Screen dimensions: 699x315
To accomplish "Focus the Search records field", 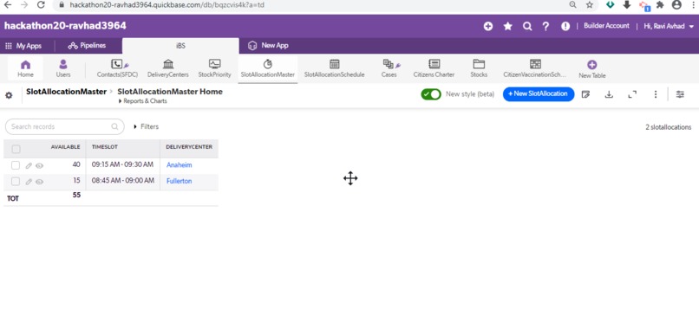I will click(x=65, y=127).
